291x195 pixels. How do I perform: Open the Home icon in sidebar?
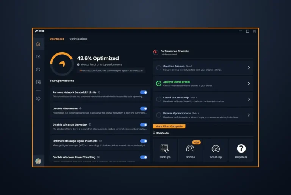pos(38,44)
